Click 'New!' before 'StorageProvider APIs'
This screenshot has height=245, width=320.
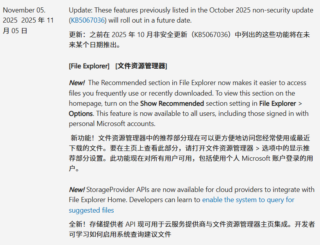[77, 190]
